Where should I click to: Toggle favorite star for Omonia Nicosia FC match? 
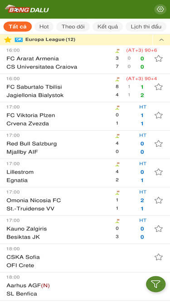158,200
